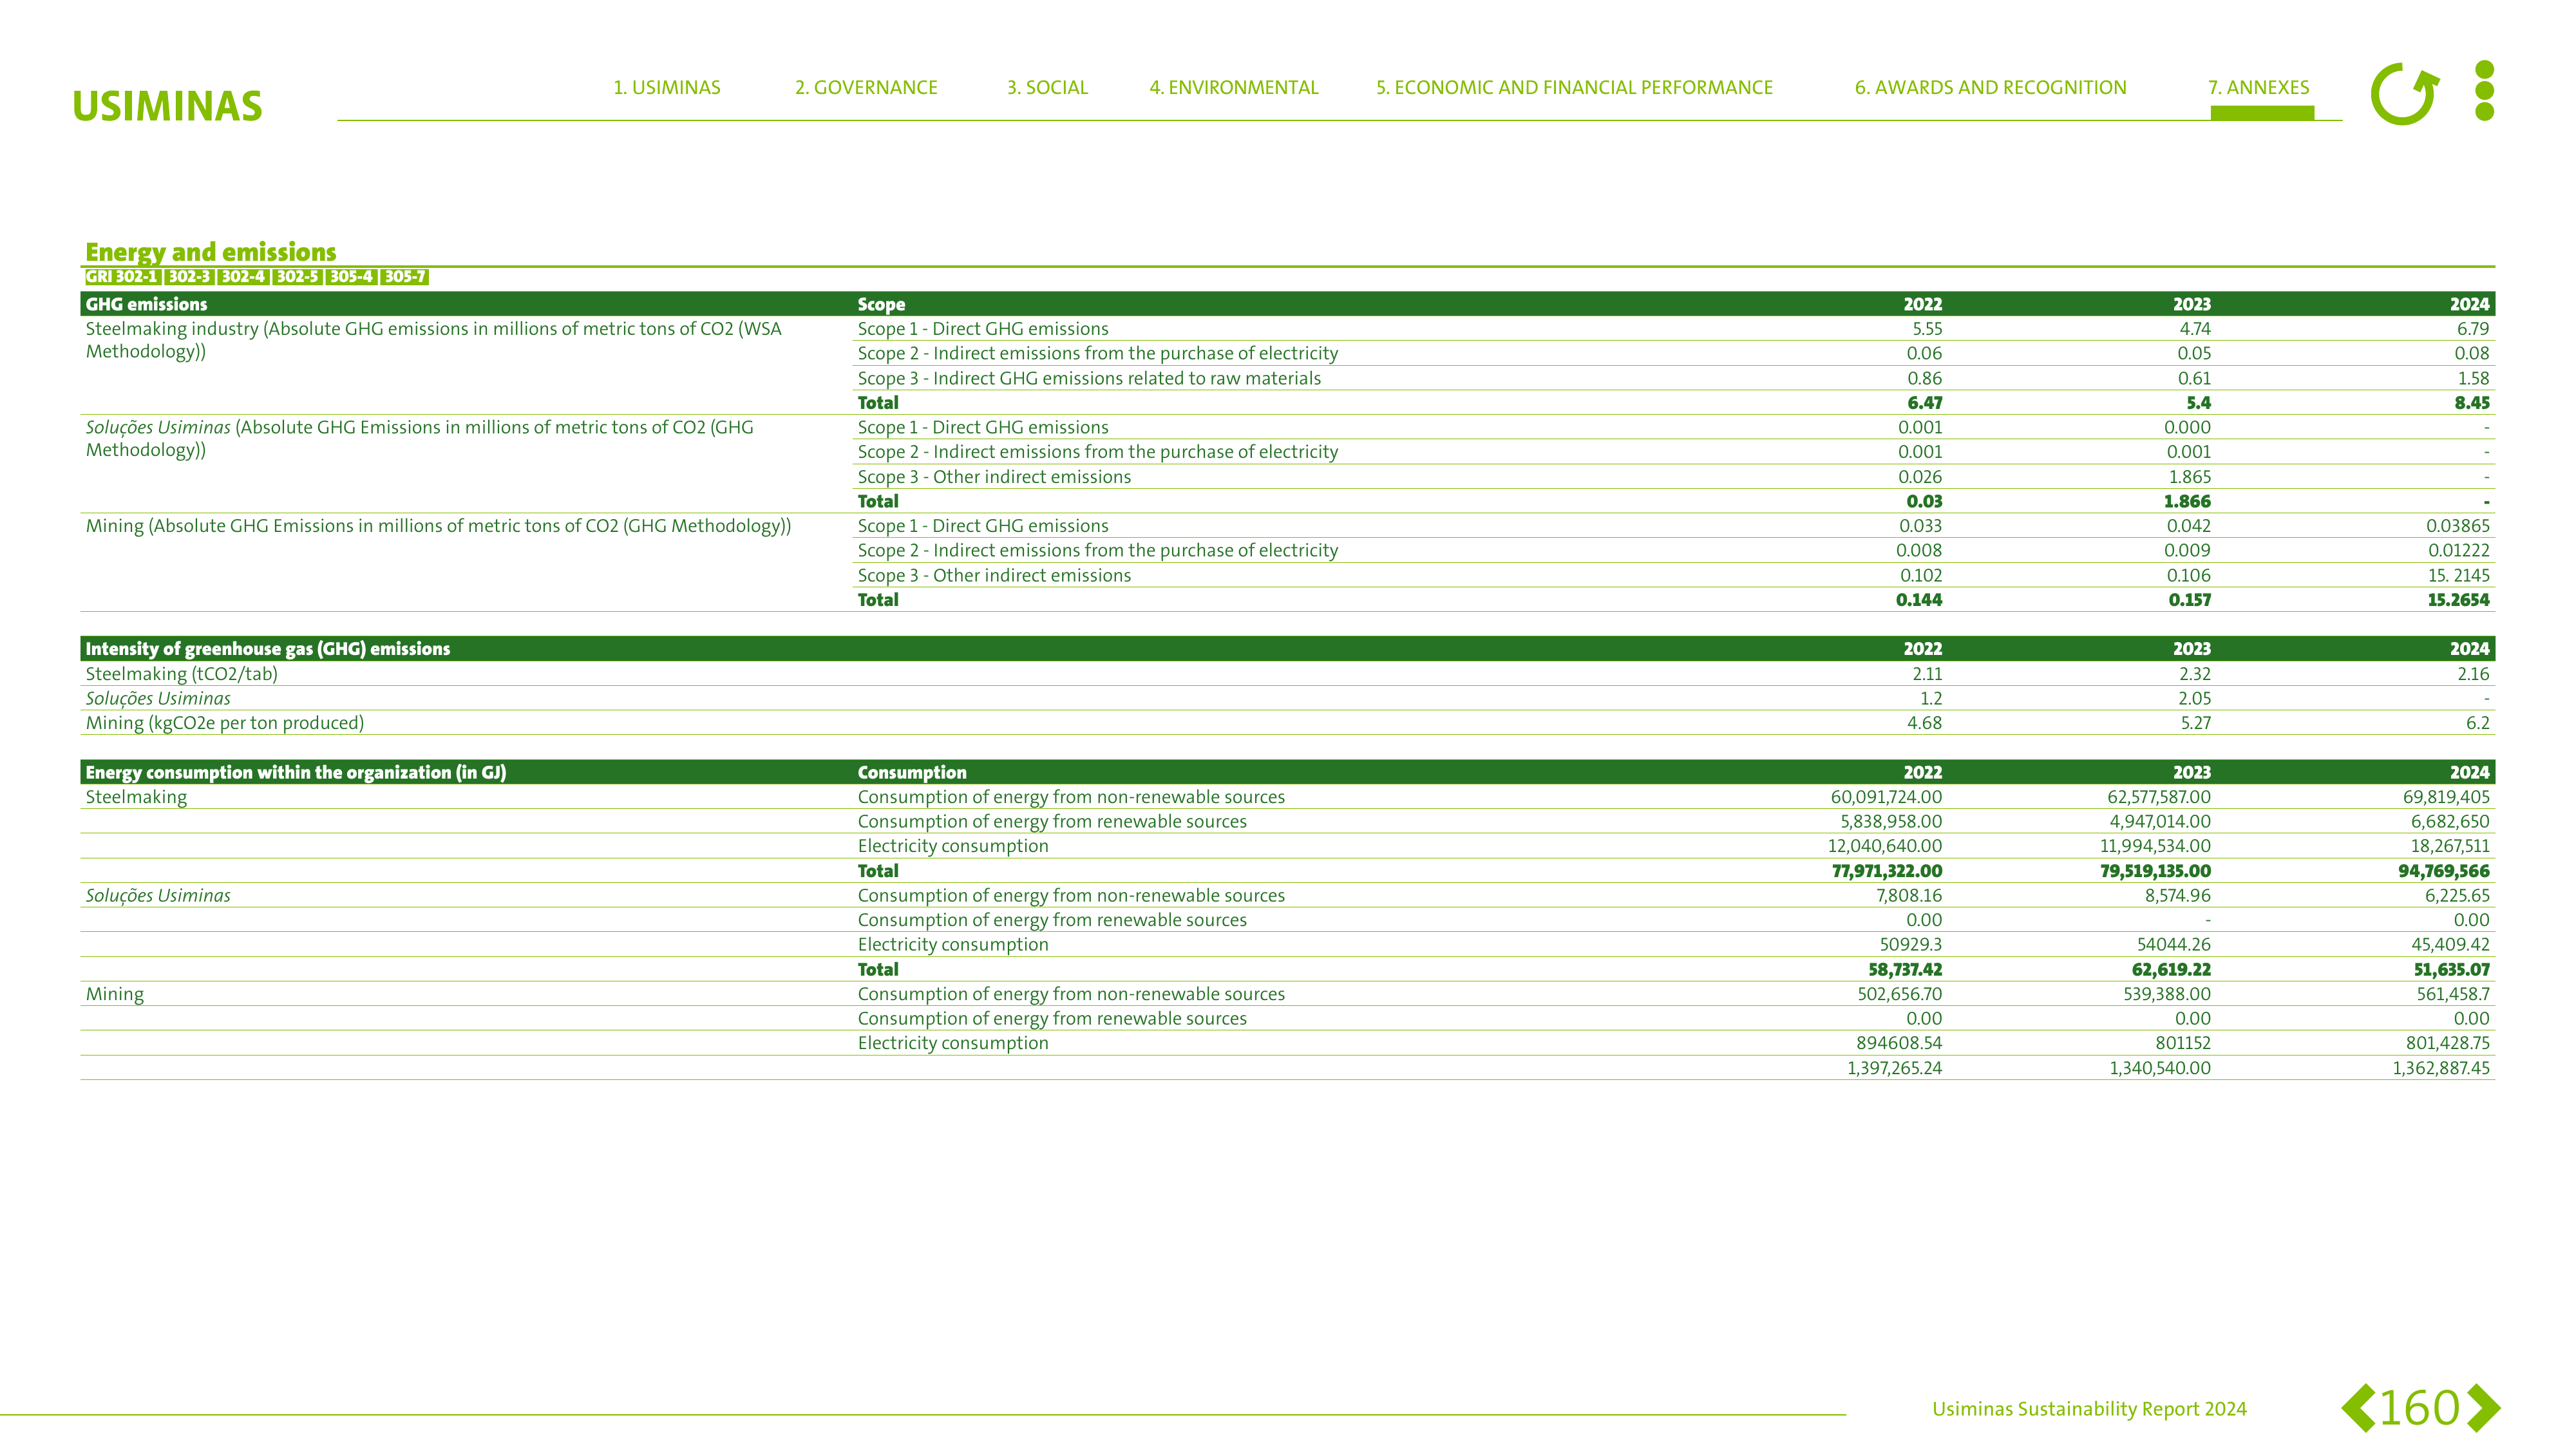The height and width of the screenshot is (1449, 2576).
Task: Open the 1. USIMINAS section tab
Action: tap(667, 88)
